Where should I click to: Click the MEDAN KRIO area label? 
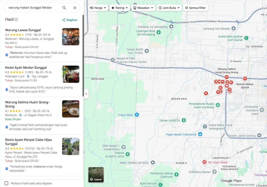[x=179, y=99]
